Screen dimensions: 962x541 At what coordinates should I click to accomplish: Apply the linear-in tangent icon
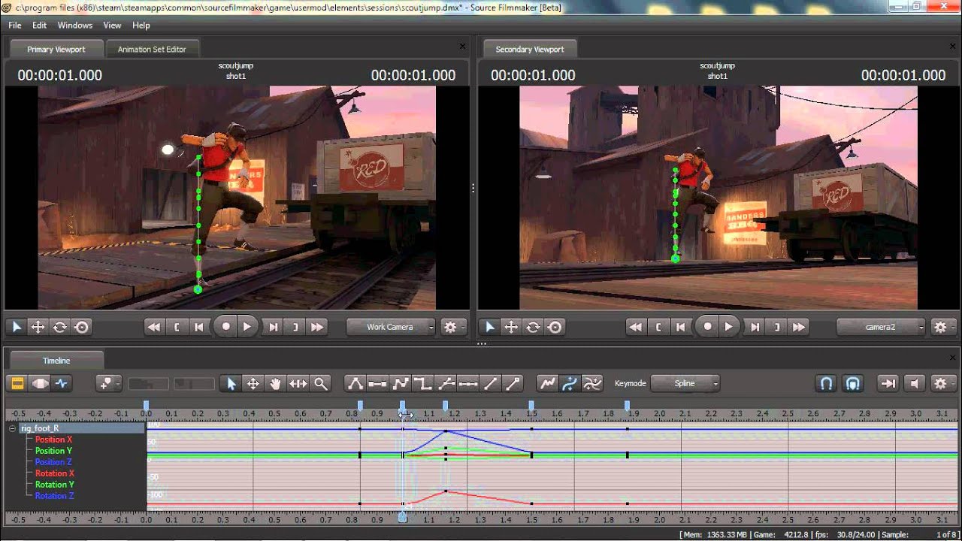tap(491, 383)
